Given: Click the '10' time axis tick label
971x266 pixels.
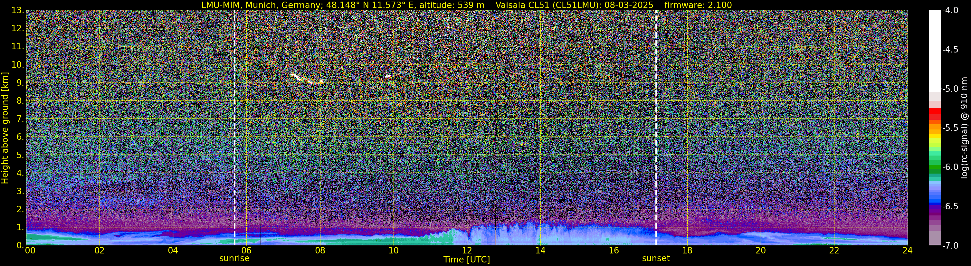Looking at the screenshot, I should click(394, 251).
